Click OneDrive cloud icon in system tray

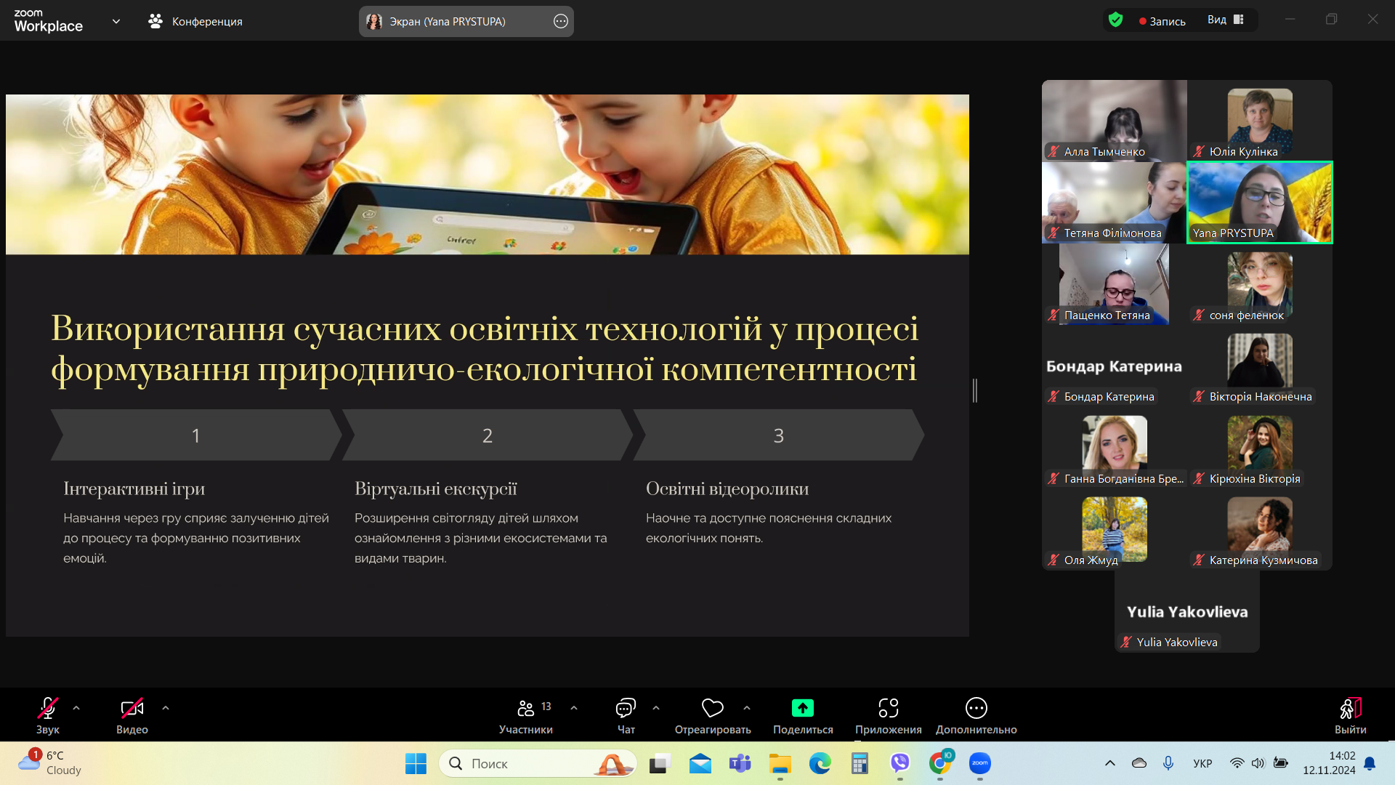(1139, 763)
